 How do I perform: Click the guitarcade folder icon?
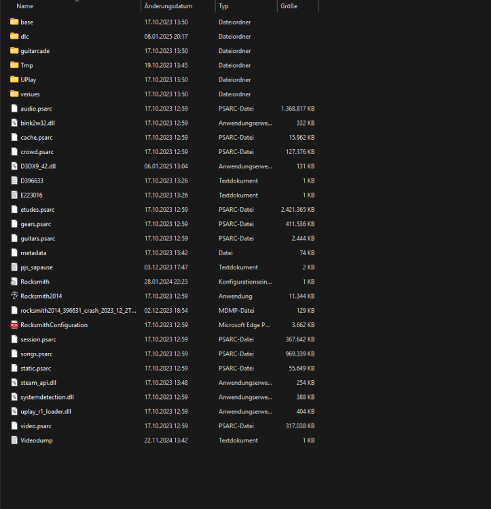click(14, 51)
